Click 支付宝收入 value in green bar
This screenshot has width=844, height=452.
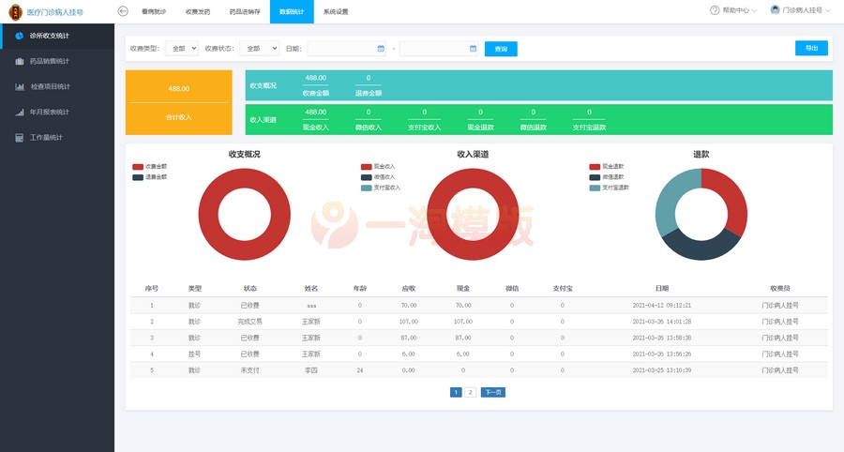pos(425,113)
